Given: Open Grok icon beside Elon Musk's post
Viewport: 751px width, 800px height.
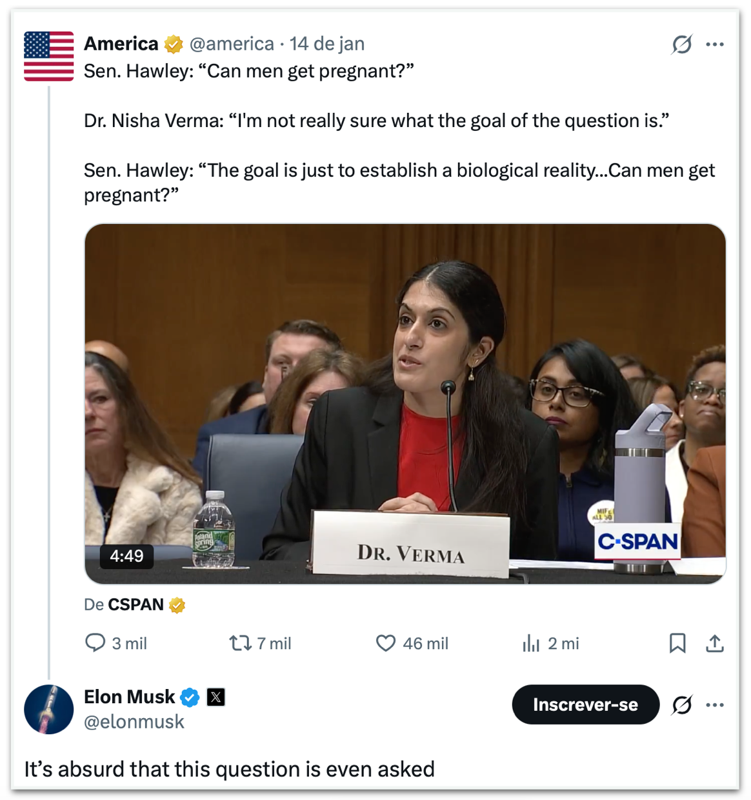Looking at the screenshot, I should pyautogui.click(x=682, y=705).
